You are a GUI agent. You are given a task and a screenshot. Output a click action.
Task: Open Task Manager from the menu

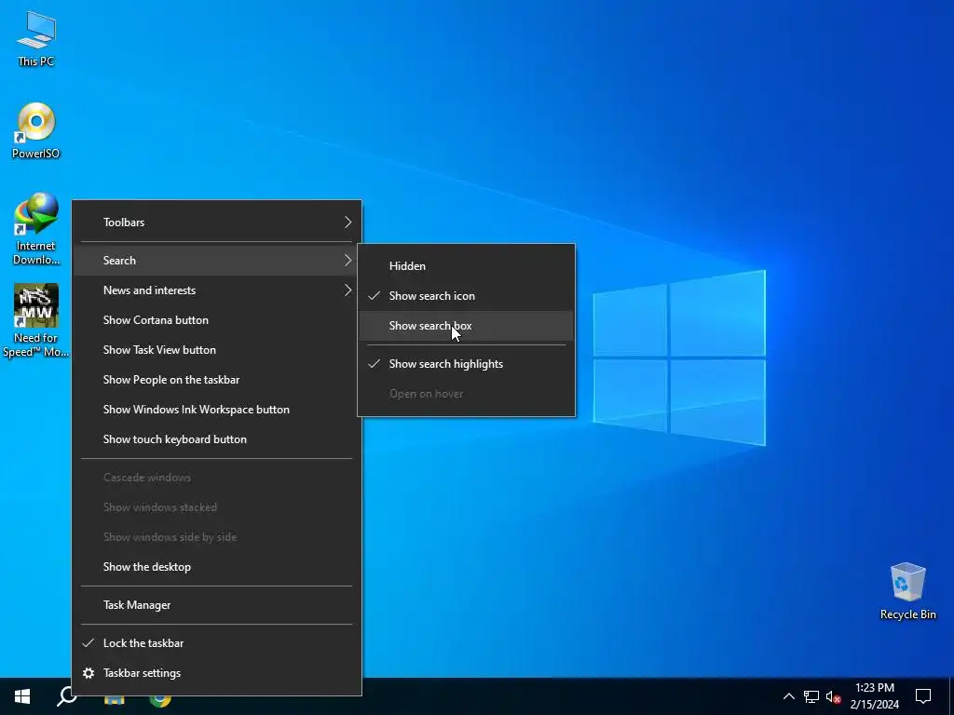pos(217,605)
